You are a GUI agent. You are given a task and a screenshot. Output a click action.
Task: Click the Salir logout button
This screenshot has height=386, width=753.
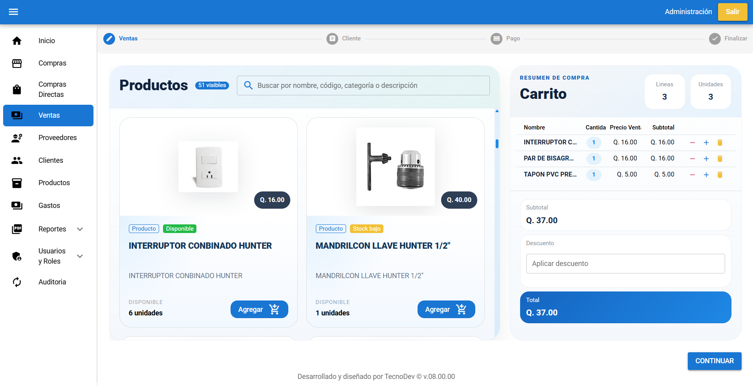[x=732, y=12]
